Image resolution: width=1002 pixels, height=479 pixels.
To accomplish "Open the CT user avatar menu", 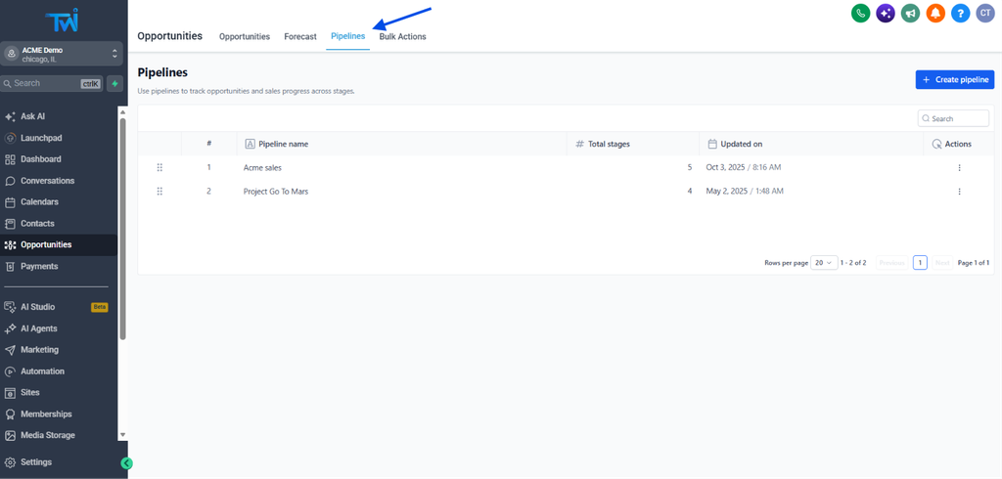I will coord(985,13).
